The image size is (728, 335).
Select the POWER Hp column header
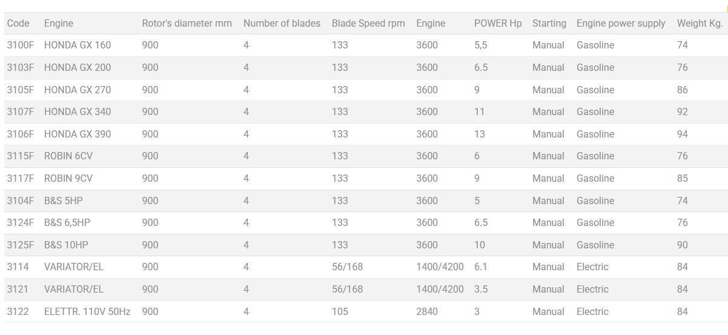click(x=498, y=24)
